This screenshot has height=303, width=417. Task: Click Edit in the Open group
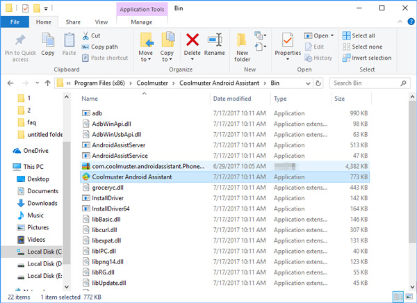[x=315, y=47]
